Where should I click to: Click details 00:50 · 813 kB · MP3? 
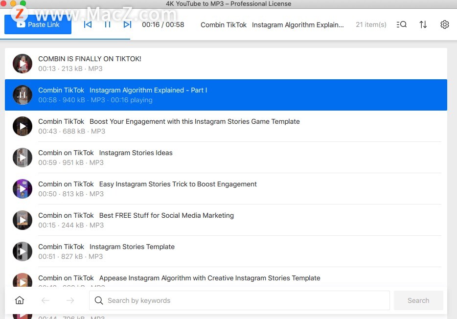(x=71, y=194)
